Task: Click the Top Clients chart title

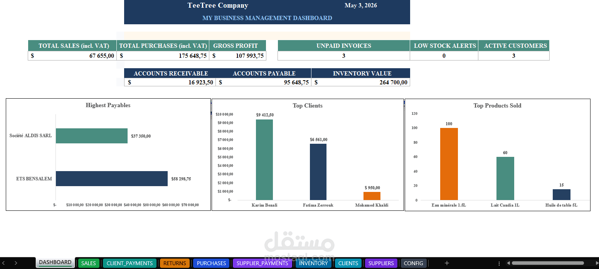Action: 308,106
